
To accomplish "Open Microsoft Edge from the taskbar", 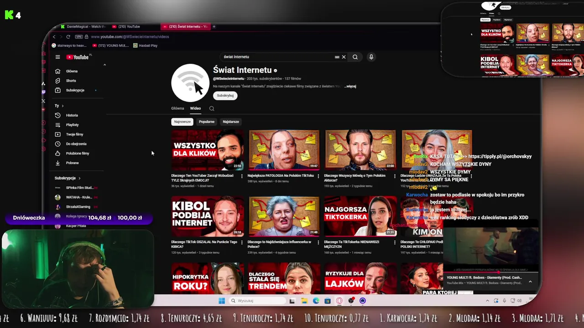I will click(316, 301).
